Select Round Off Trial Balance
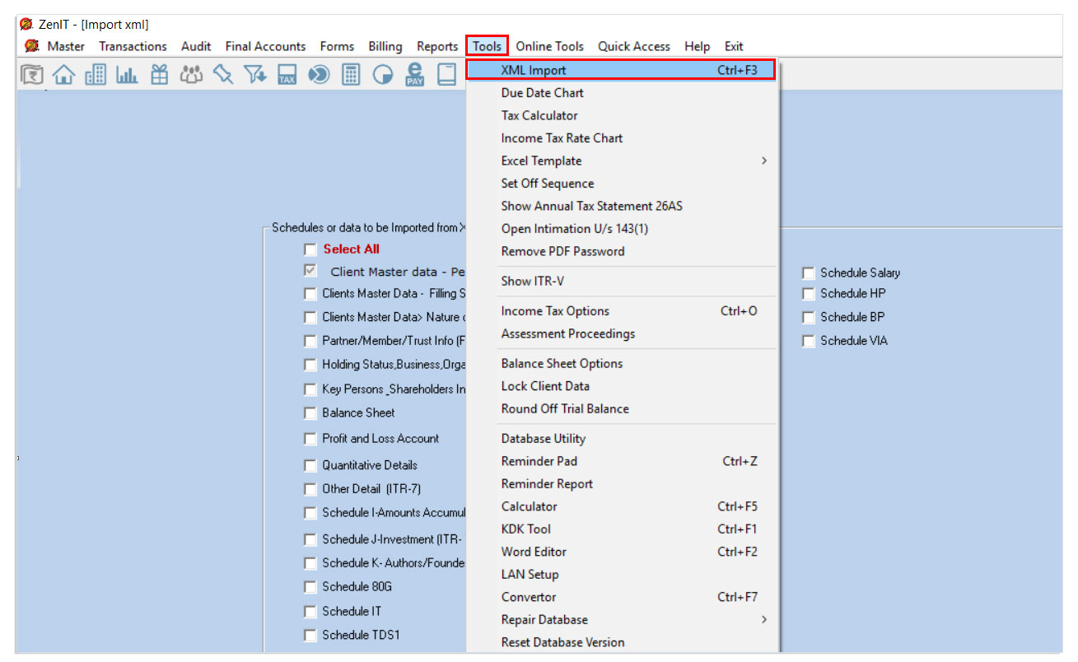 point(622,408)
